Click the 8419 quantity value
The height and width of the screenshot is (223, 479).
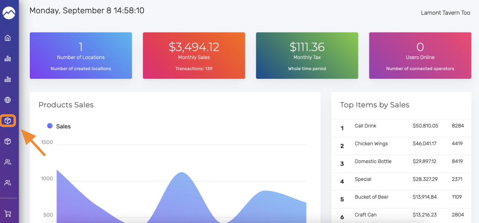(x=457, y=161)
